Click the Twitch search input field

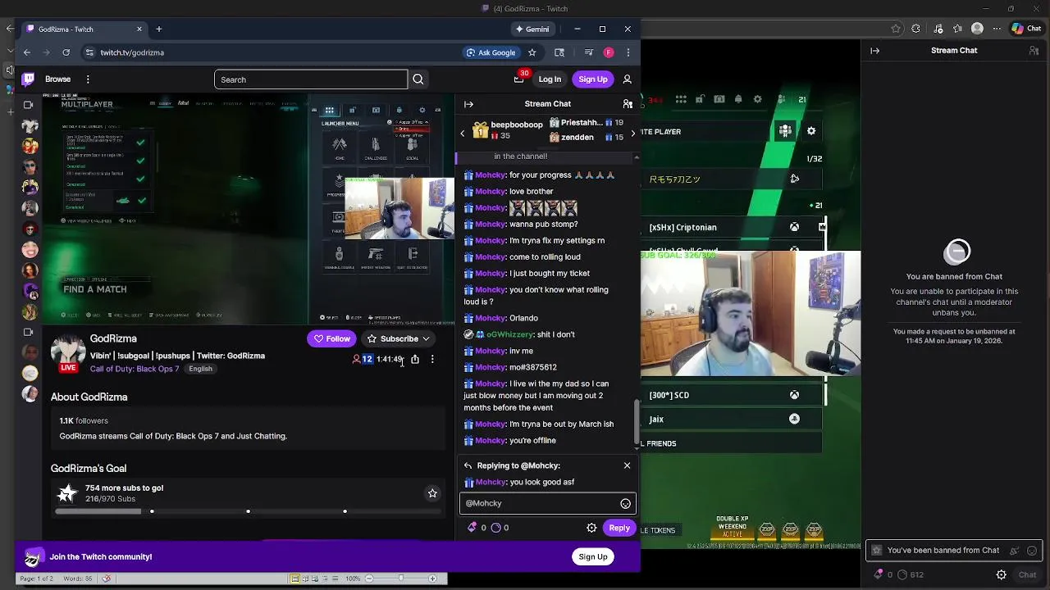tap(311, 79)
